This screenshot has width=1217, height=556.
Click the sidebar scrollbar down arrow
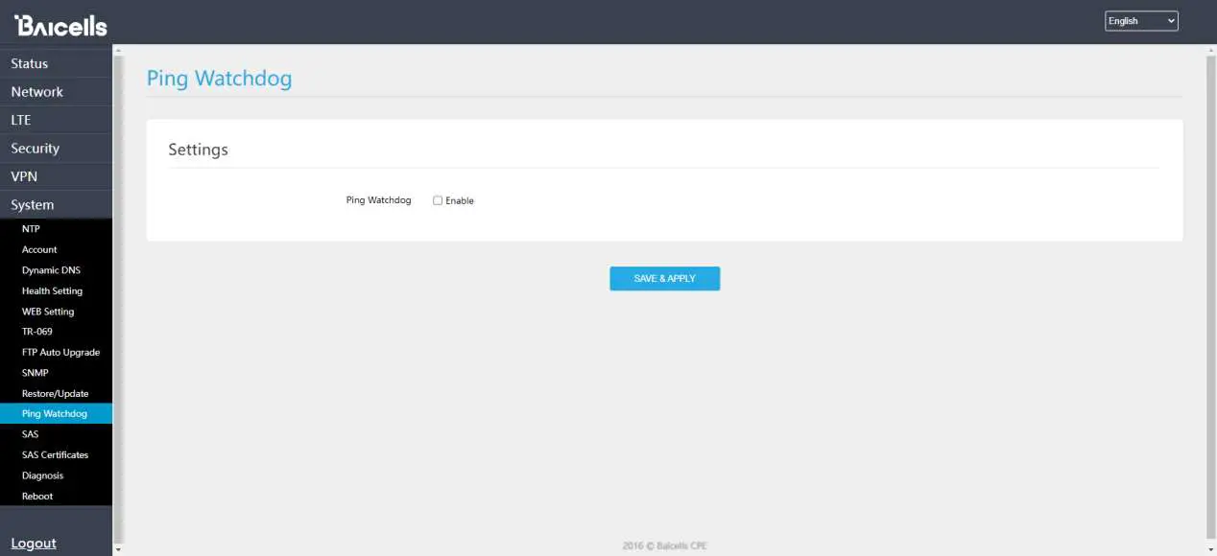118,550
